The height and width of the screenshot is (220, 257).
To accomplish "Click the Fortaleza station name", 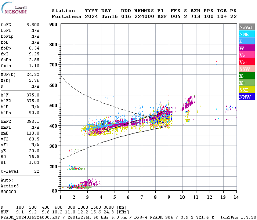I will [66, 16].
